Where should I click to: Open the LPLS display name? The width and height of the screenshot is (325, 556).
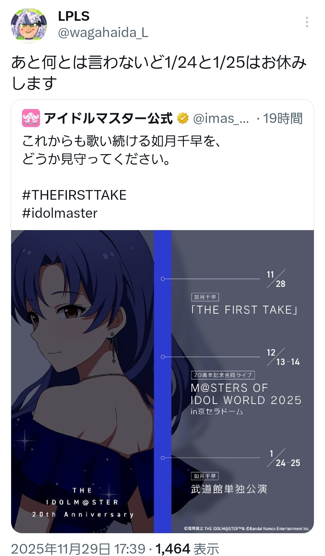pyautogui.click(x=74, y=16)
